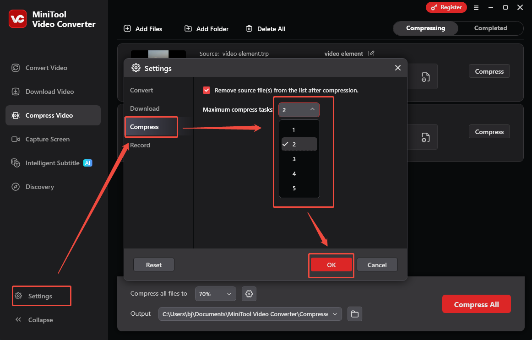This screenshot has height=340, width=532.
Task: Expand the Output path dropdown
Action: pos(335,314)
